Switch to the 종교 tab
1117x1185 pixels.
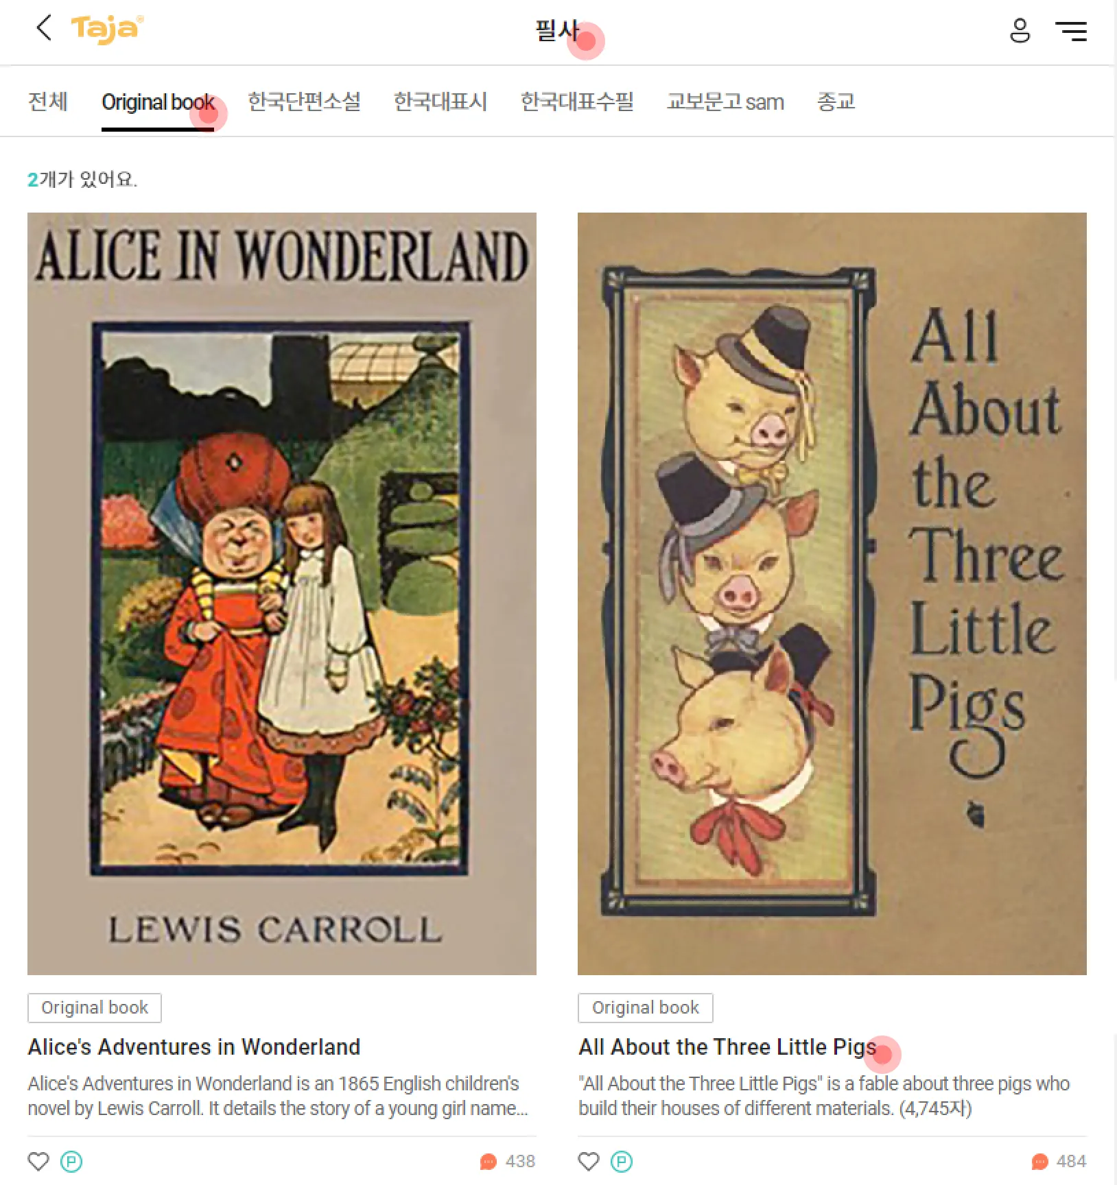(836, 102)
